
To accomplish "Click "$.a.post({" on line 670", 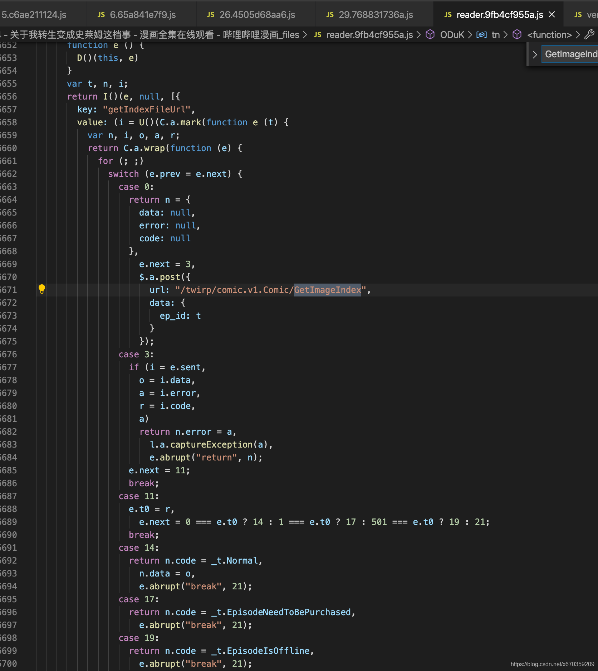I will (165, 277).
